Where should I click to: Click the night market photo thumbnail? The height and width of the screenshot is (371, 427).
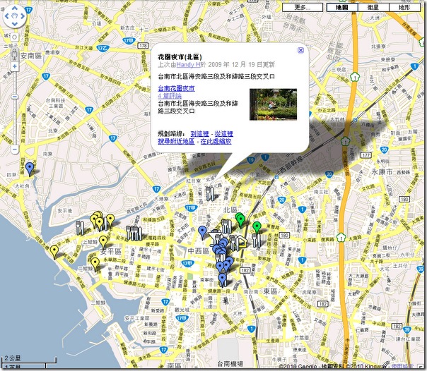273,104
